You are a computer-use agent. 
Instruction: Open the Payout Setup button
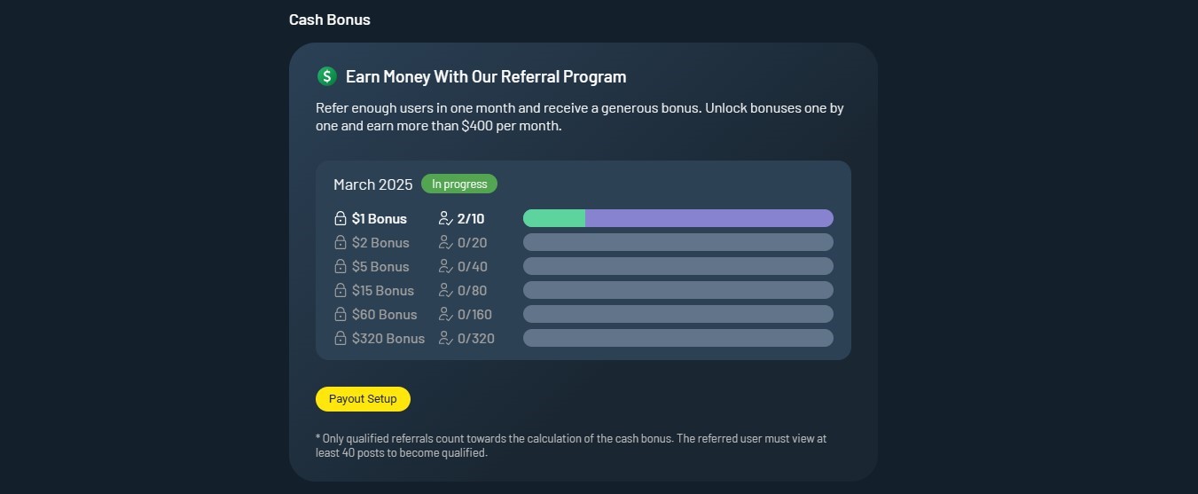pyautogui.click(x=363, y=399)
